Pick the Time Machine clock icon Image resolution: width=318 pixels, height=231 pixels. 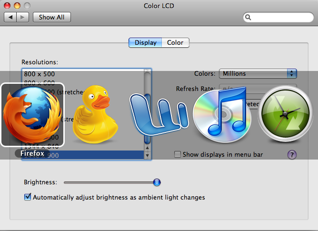[285, 114]
